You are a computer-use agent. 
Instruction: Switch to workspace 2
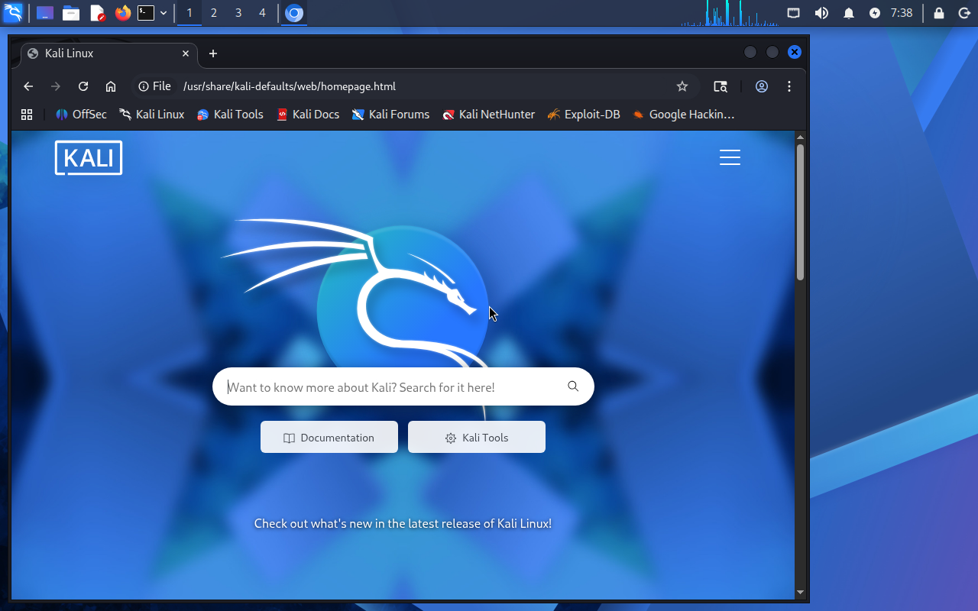tap(214, 13)
